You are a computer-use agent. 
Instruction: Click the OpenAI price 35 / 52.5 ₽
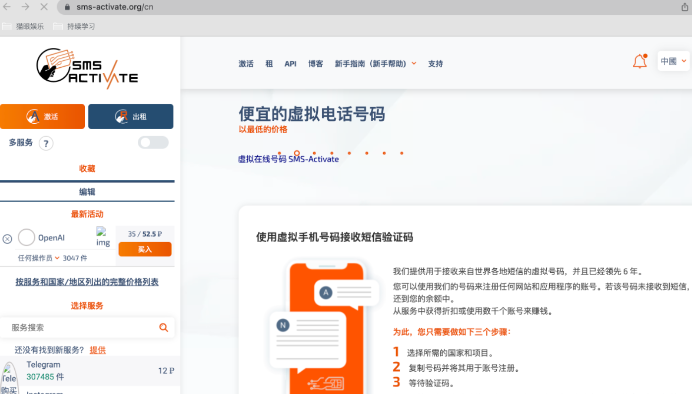pyautogui.click(x=145, y=234)
